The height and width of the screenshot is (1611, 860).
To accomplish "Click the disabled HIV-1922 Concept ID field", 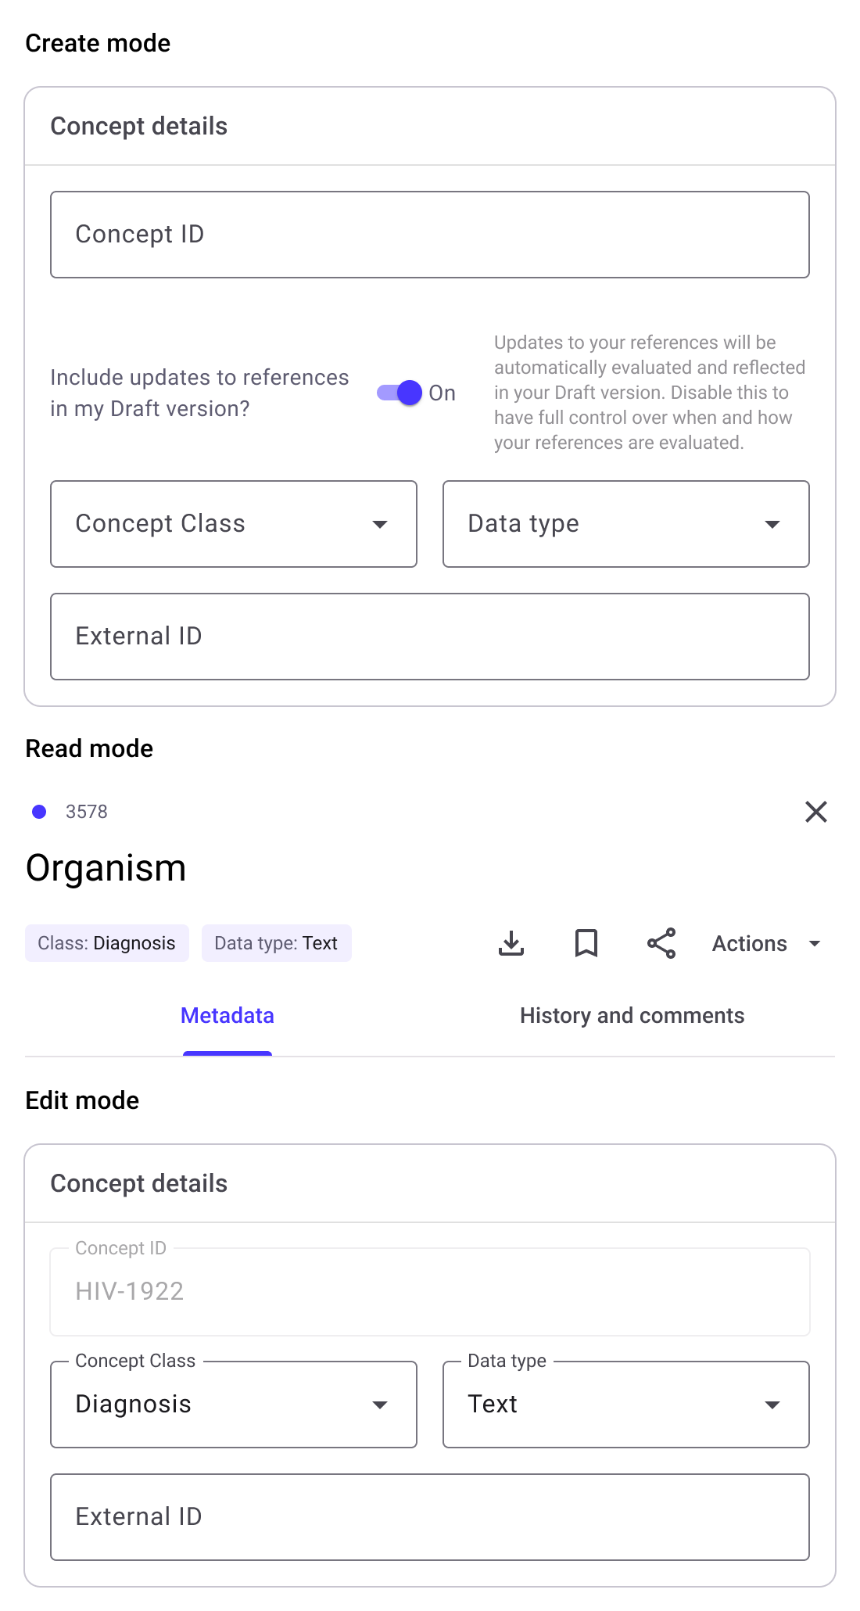I will [430, 1292].
